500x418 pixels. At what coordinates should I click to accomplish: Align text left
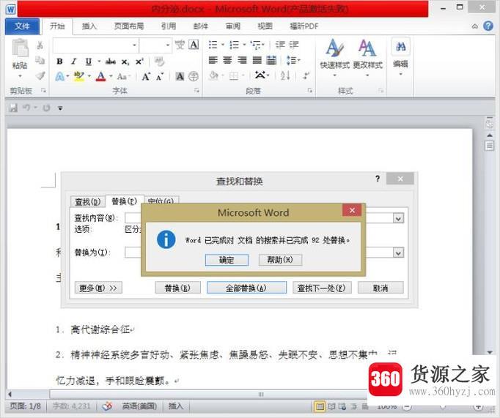click(213, 60)
